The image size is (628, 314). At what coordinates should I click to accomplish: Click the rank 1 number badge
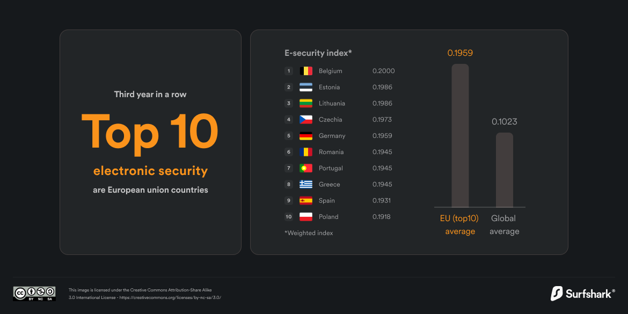[x=289, y=71]
